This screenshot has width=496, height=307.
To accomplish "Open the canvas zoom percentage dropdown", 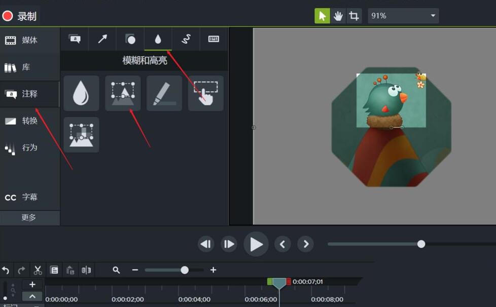I will 403,16.
